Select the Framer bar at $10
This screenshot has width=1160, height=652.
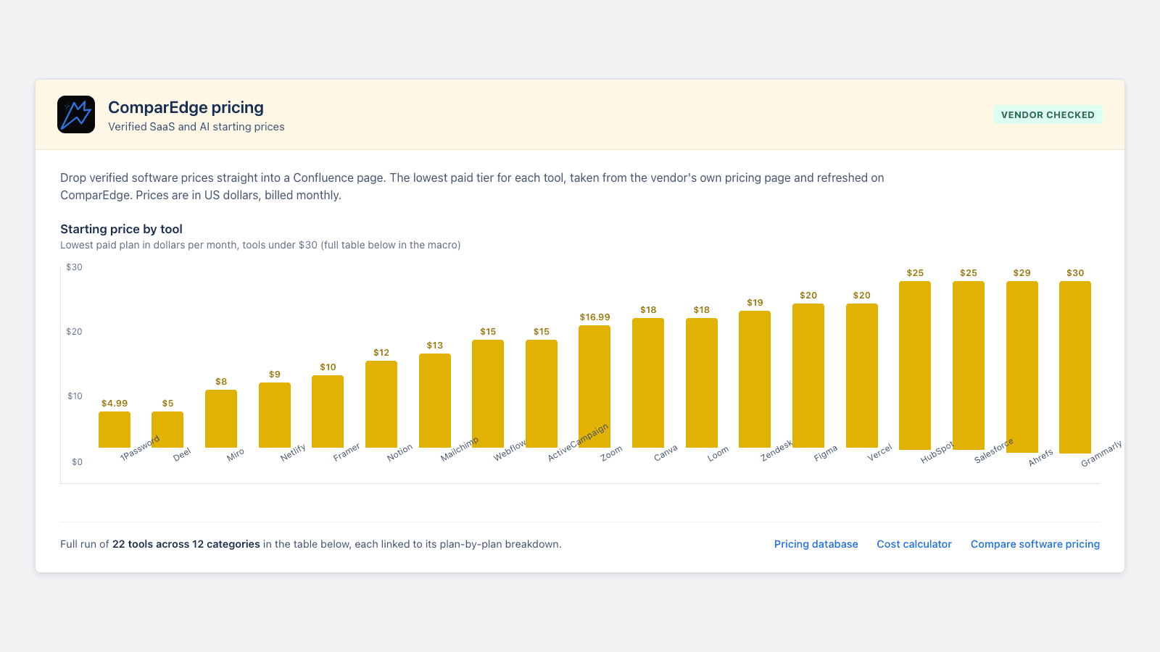[x=328, y=411]
